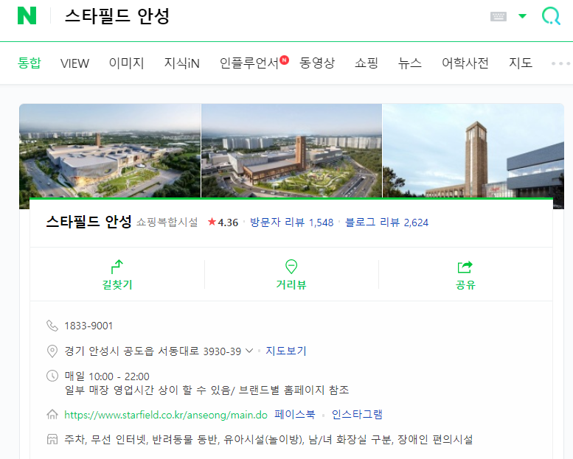Show more tabs with the ellipsis
This screenshot has width=573, height=459.
pyautogui.click(x=560, y=63)
